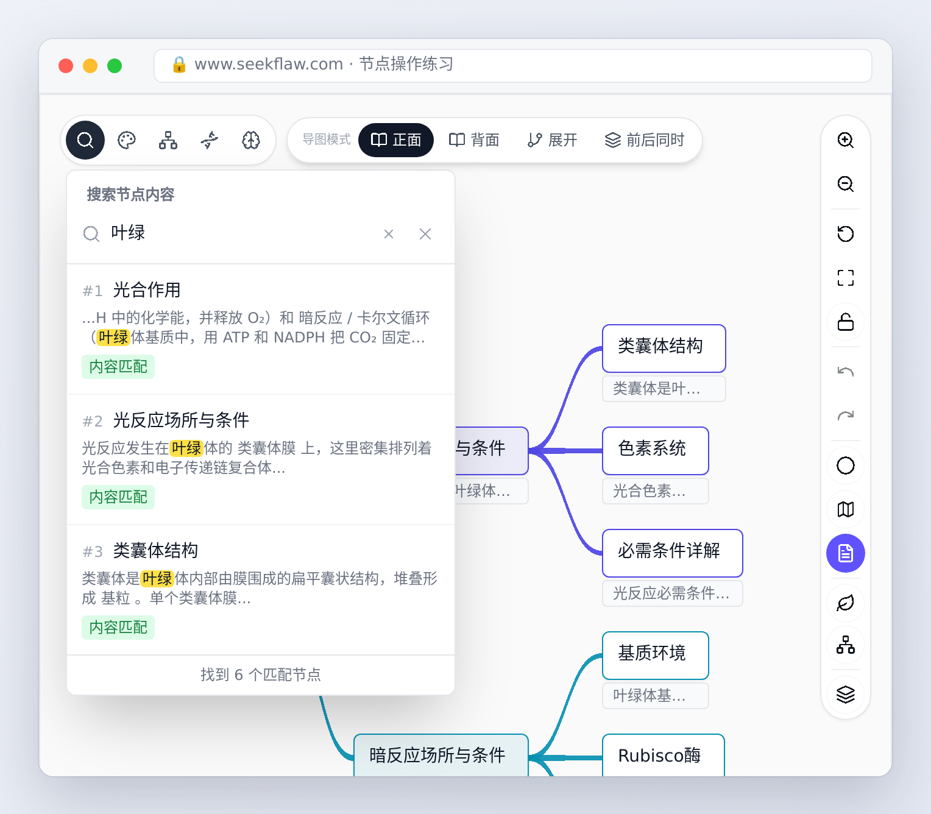Click the circle icon in right sidebar
Image resolution: width=931 pixels, height=814 pixels.
(846, 465)
